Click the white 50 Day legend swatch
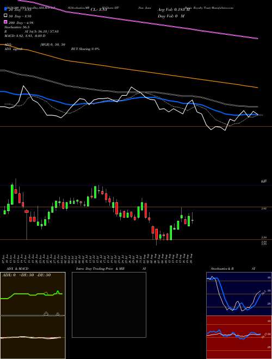272x359 pixels. click(x=5, y=16)
